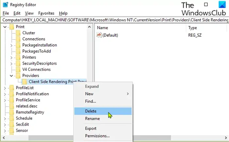
Task: Open the Help menu
Action: 63,13
